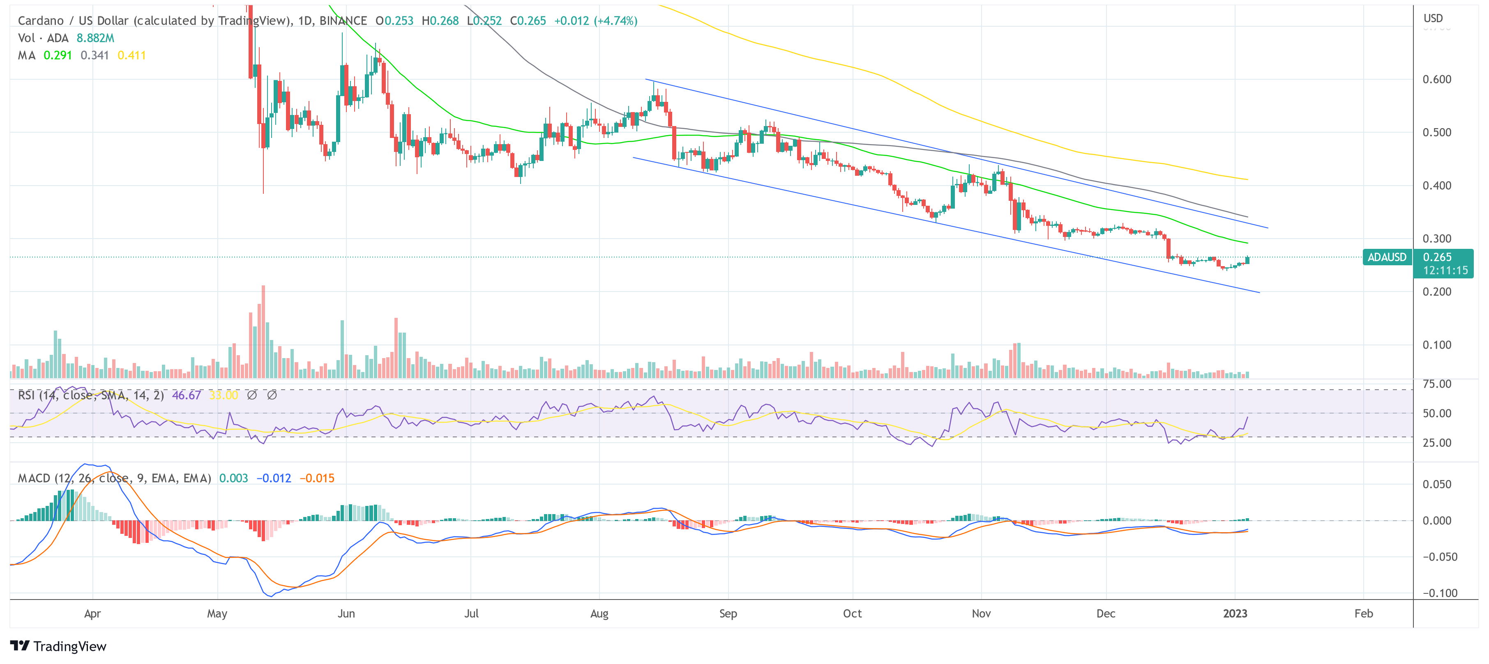The width and height of the screenshot is (1489, 664).
Task: Click the high price value H0.268
Action: [x=440, y=21]
